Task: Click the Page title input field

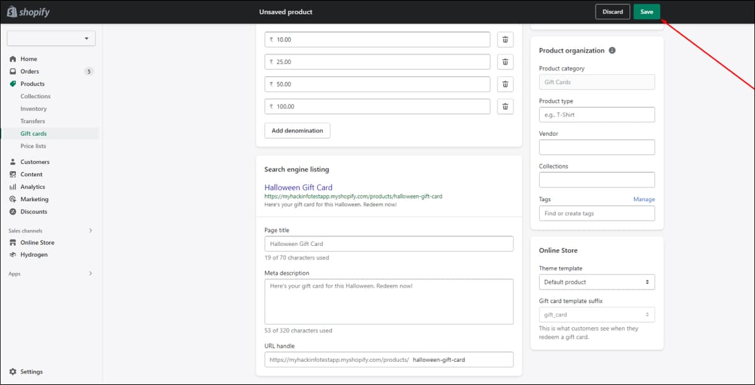Action: point(389,243)
